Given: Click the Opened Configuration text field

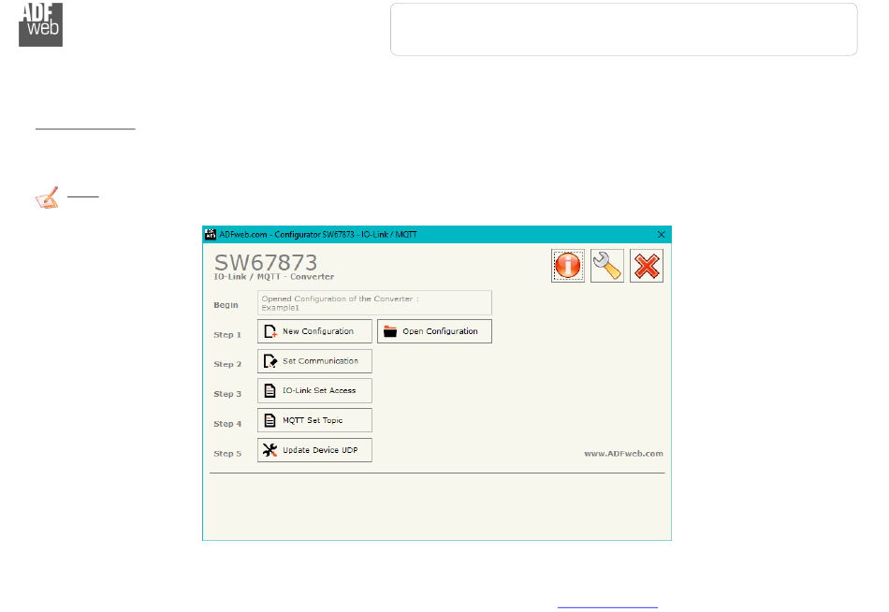Looking at the screenshot, I should coord(374,303).
